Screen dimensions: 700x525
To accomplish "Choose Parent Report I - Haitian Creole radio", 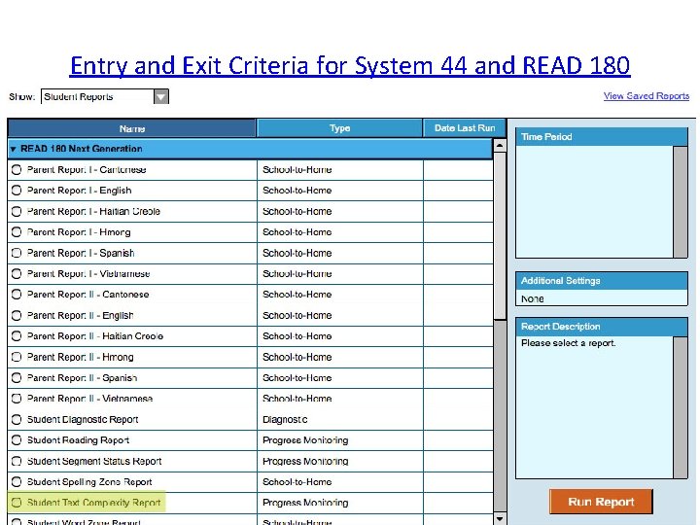I will [17, 211].
